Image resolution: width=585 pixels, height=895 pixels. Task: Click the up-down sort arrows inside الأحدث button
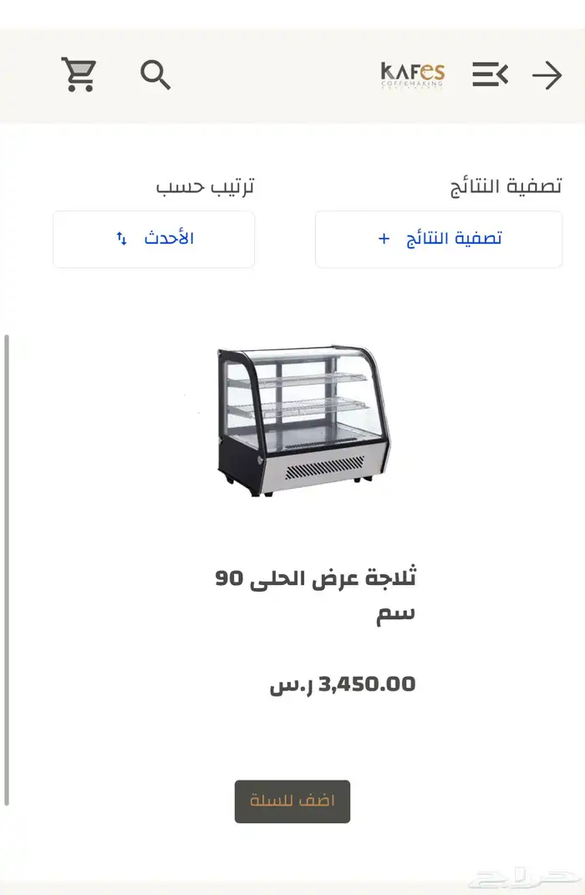(122, 240)
